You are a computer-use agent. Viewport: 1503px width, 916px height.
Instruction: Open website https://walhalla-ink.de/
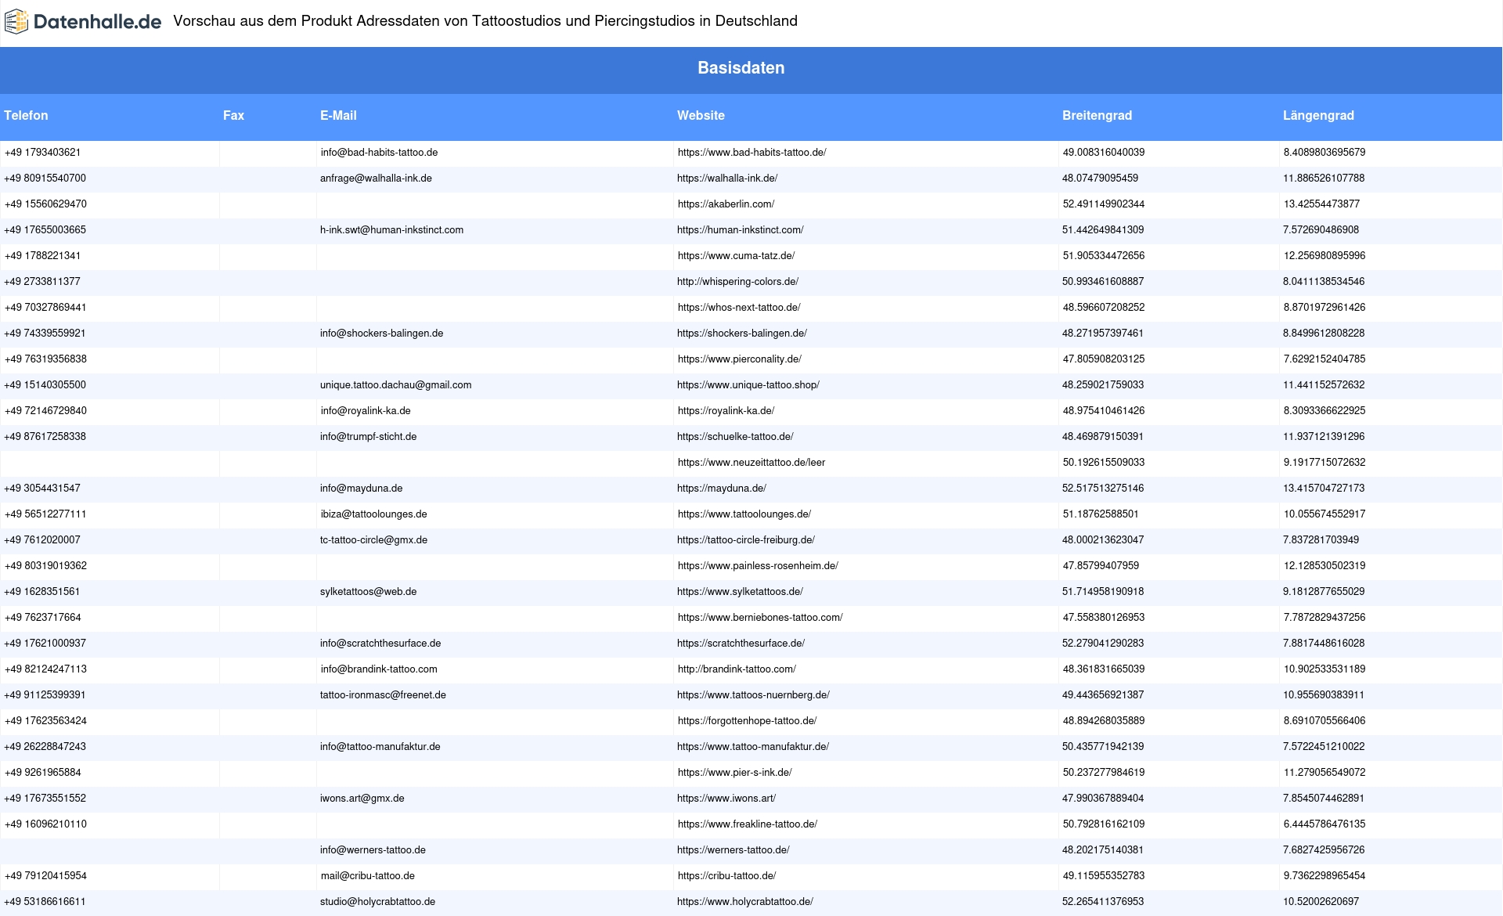(x=727, y=179)
